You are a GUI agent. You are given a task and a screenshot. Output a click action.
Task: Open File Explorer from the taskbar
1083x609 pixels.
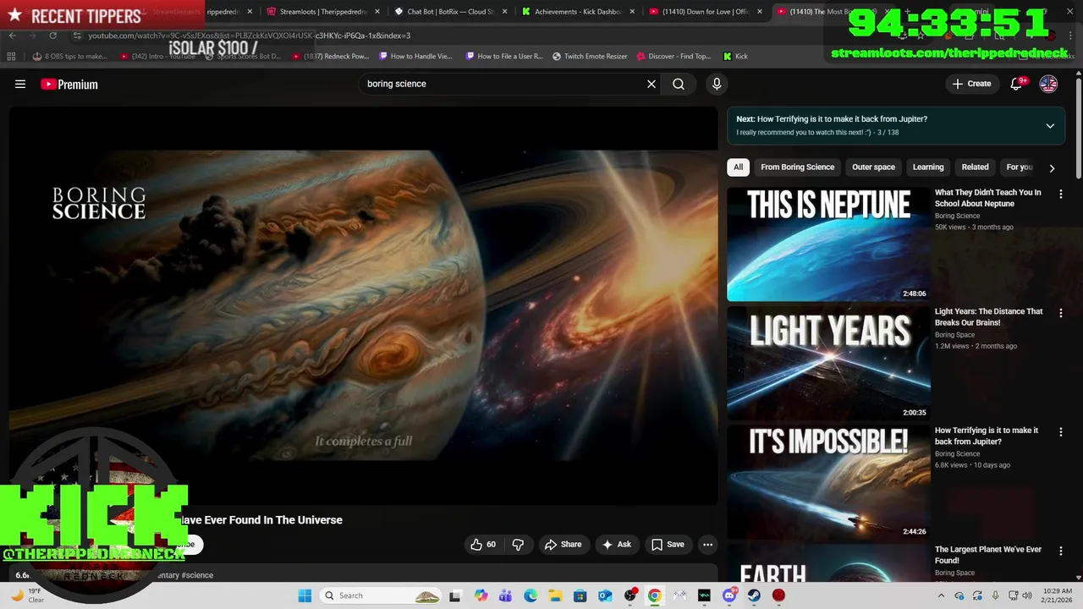[x=556, y=595]
